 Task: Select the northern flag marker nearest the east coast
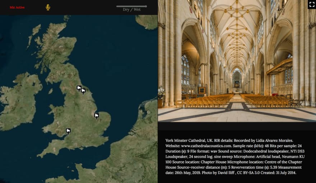click(83, 91)
